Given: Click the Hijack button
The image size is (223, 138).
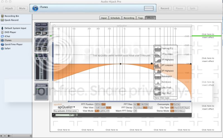Looking at the screenshot, I should pyautogui.click(x=9, y=8).
